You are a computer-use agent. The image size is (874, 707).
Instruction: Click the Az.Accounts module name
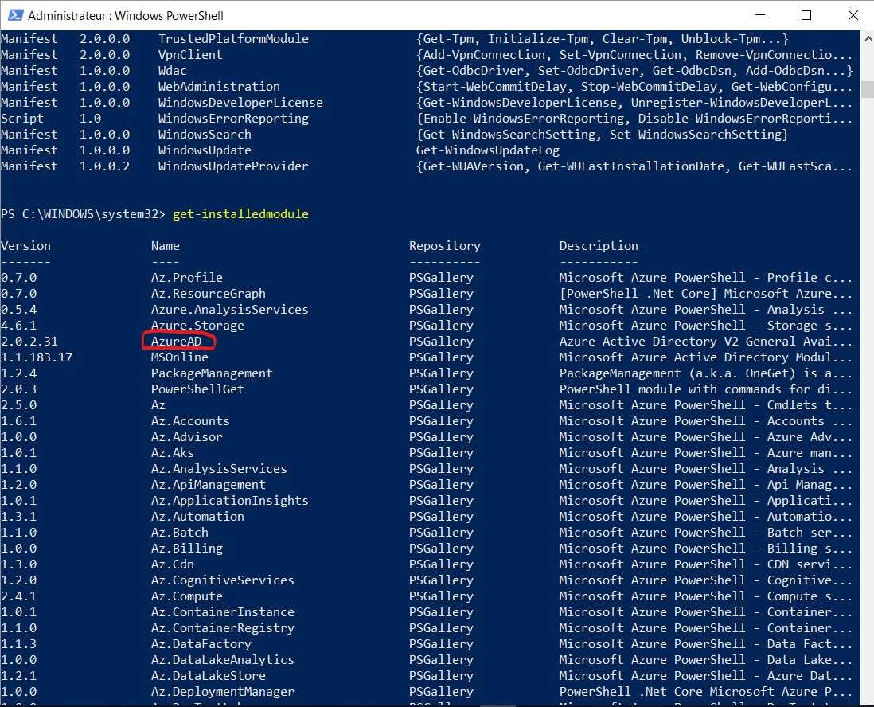[x=190, y=421]
